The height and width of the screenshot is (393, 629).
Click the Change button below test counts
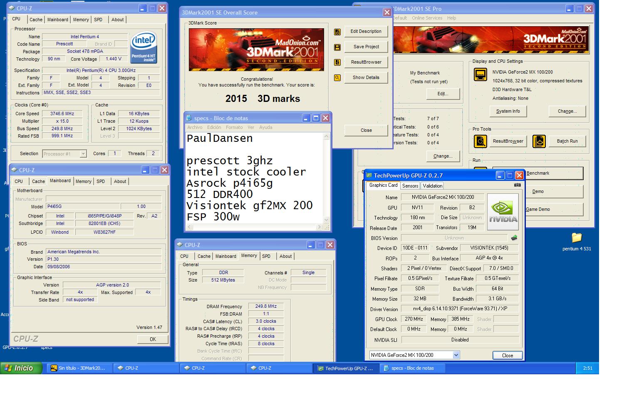[443, 156]
